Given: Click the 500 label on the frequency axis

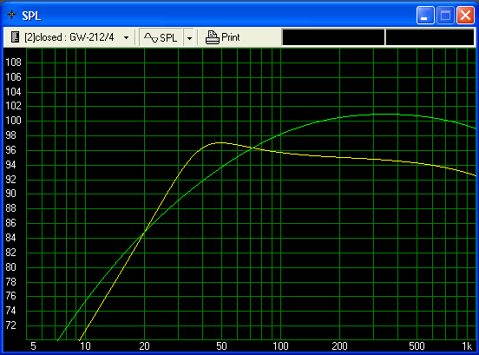Looking at the screenshot, I should (417, 346).
